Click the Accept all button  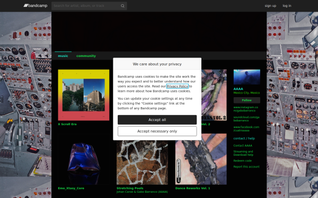tap(157, 120)
